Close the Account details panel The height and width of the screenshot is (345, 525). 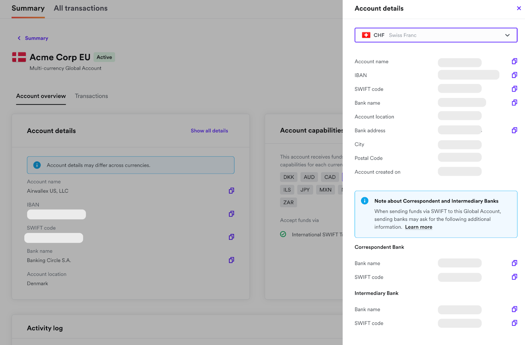[519, 8]
